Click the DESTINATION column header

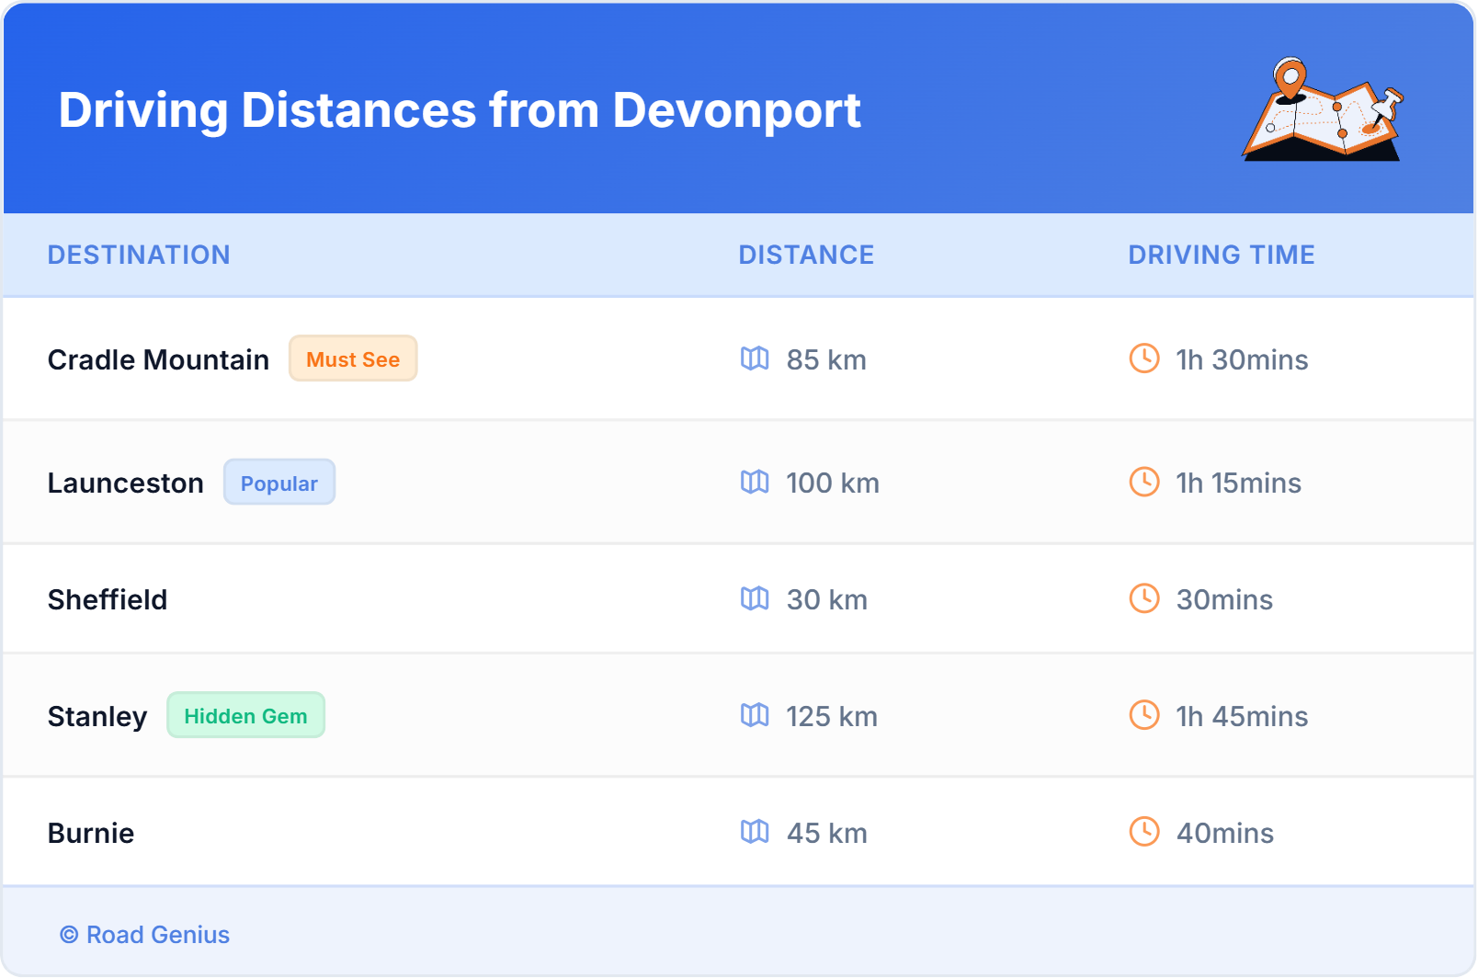(x=139, y=255)
